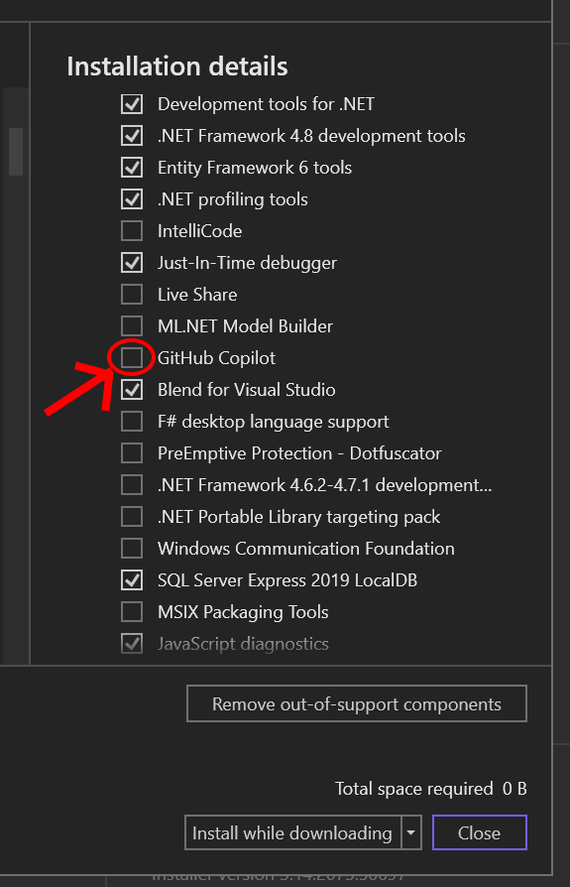Check the GitHub Copilot checkbox
Screen dimensions: 570x887
point(132,357)
